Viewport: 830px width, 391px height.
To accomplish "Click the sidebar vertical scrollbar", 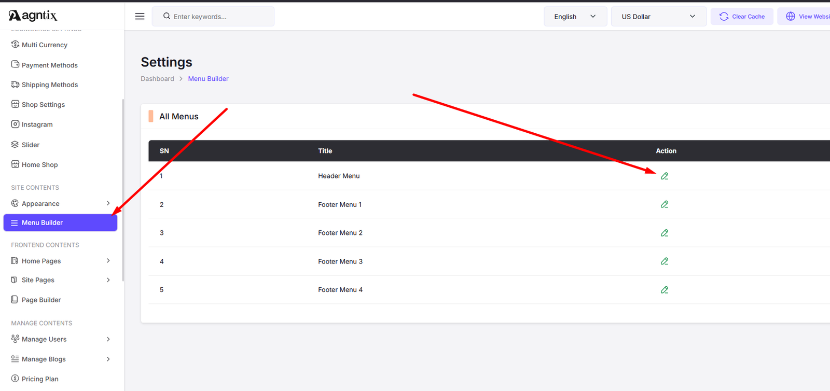I will click(123, 189).
